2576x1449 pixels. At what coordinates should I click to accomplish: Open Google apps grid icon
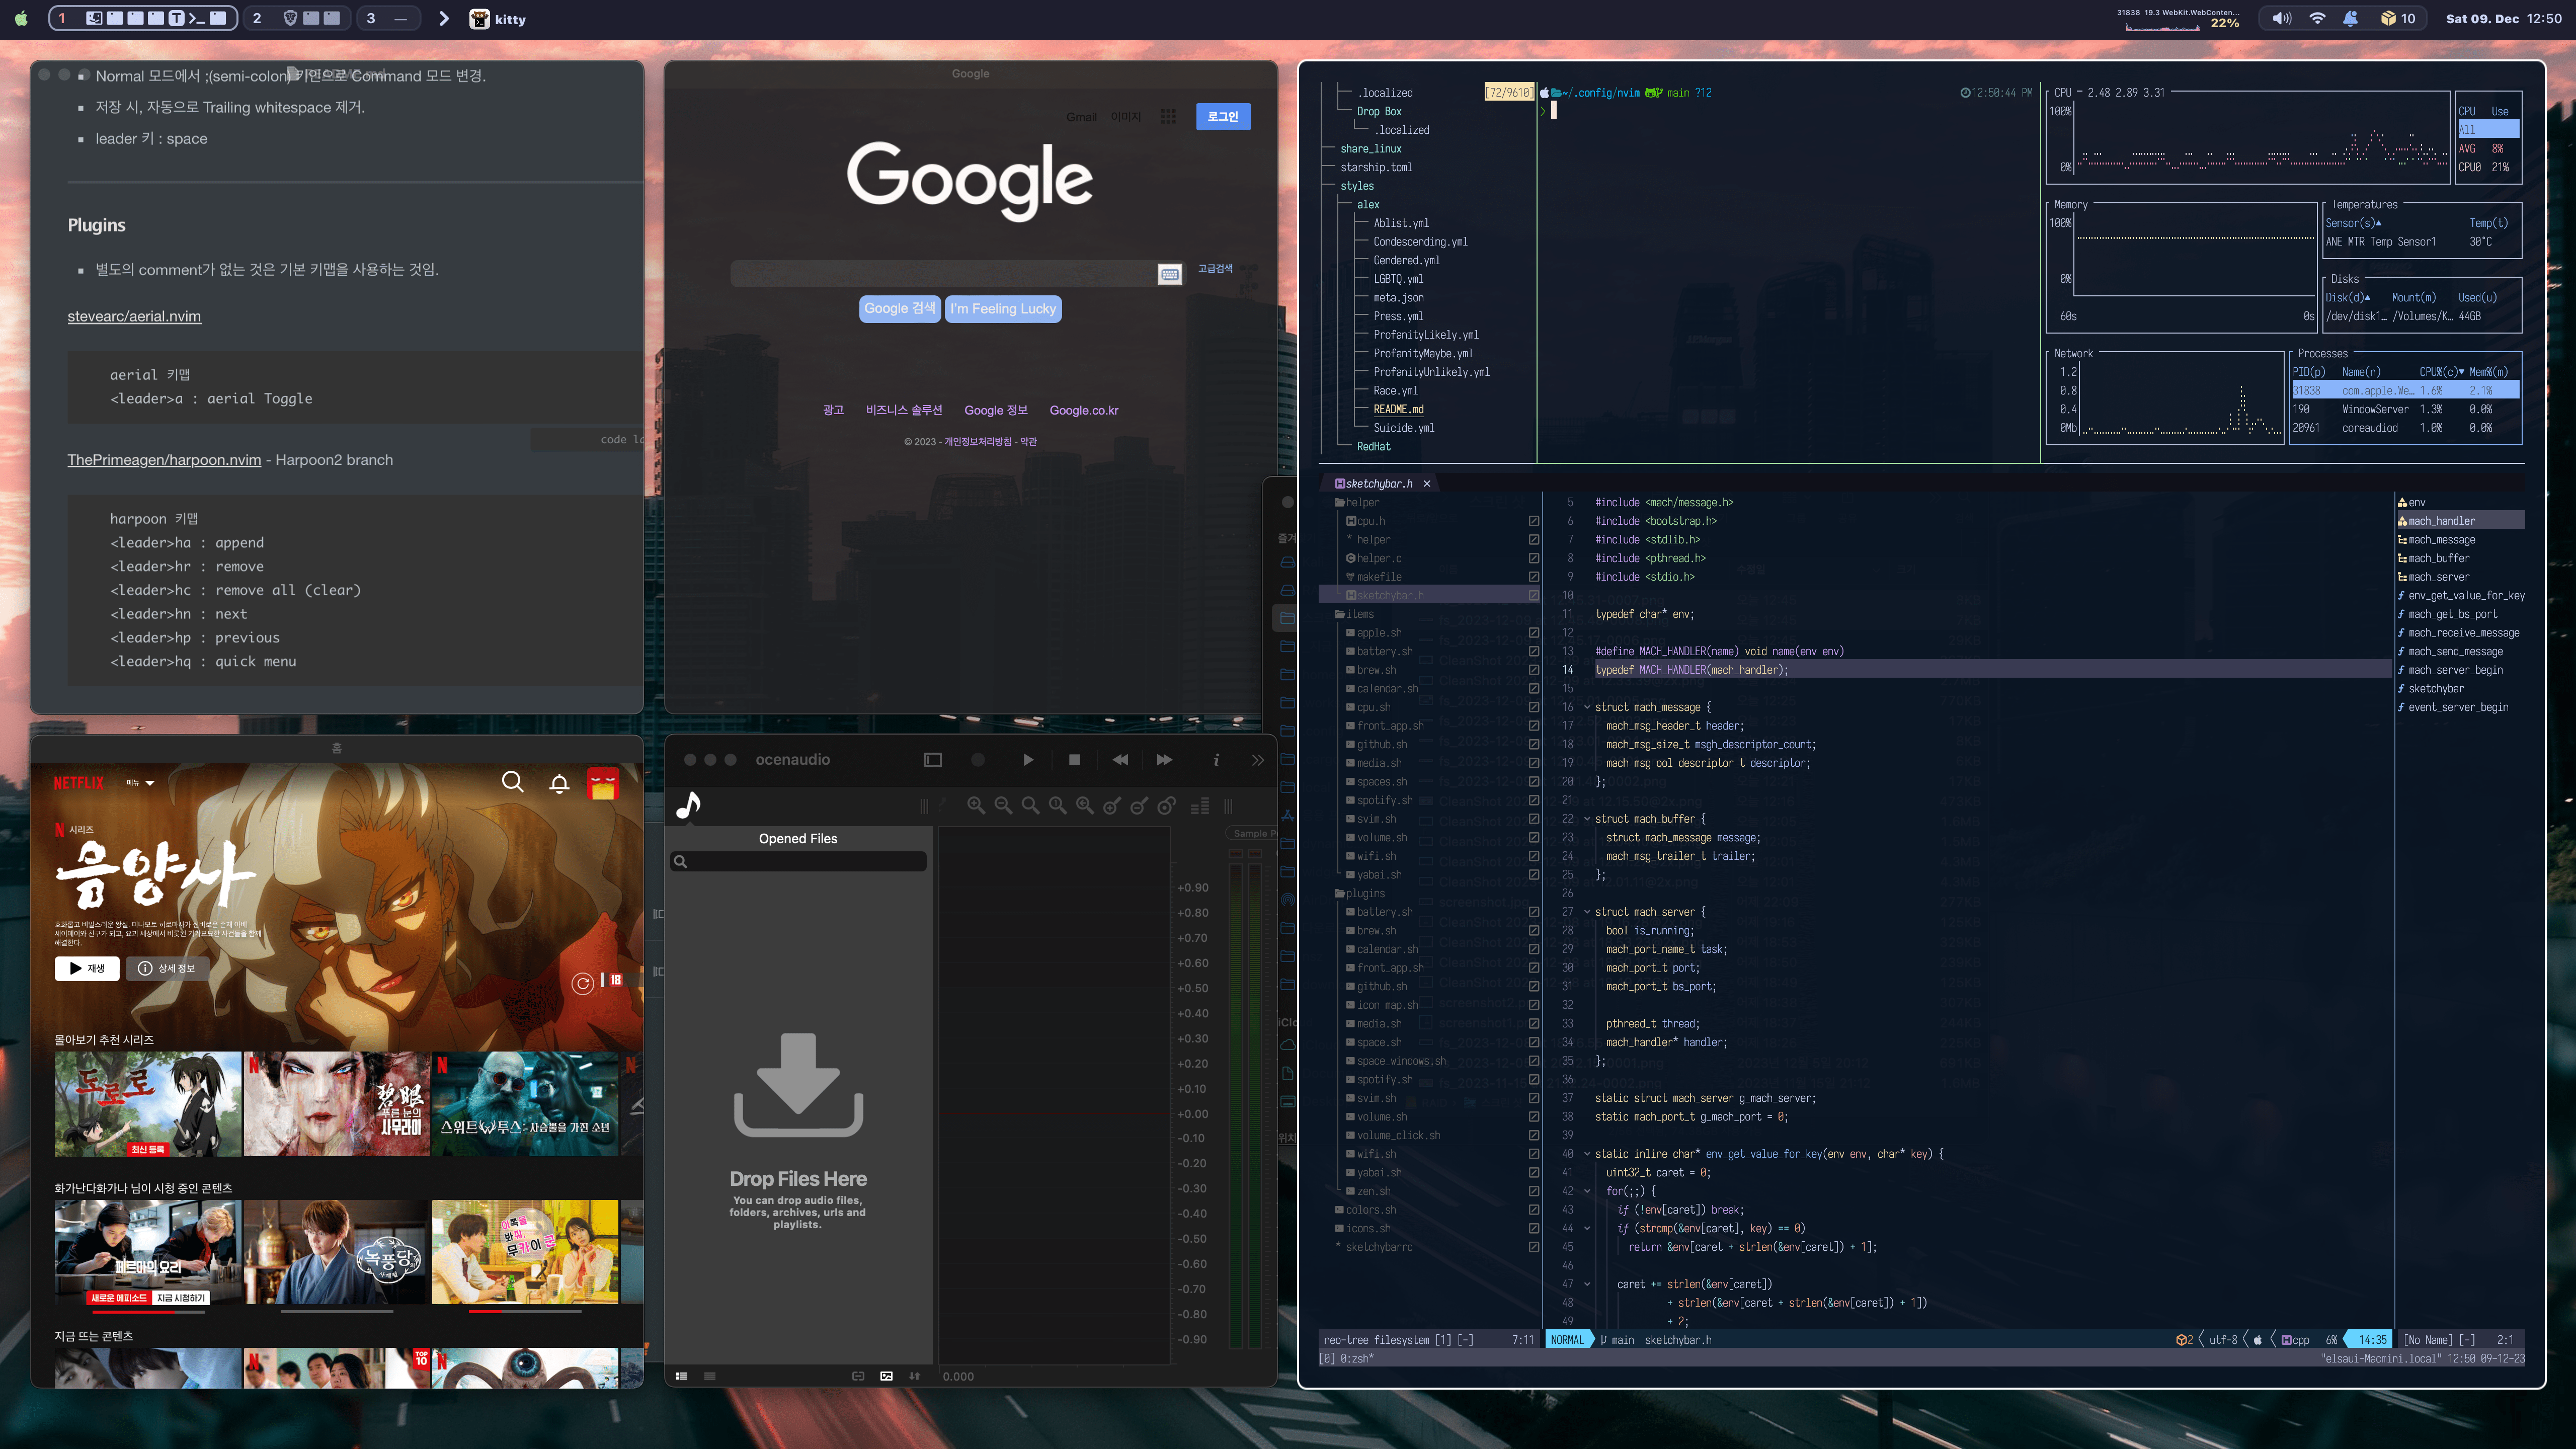1168,117
